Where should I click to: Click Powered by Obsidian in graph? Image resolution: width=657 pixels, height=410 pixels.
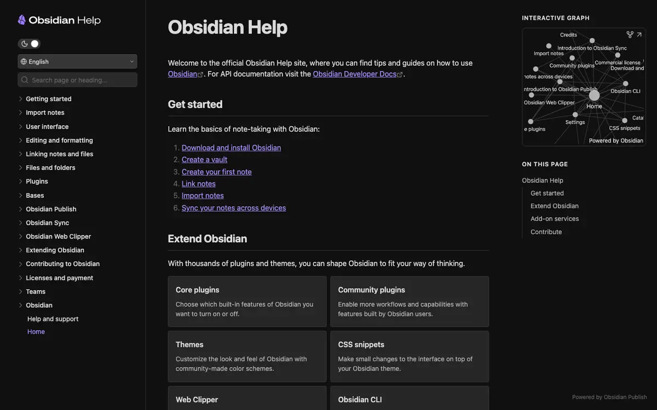tap(616, 141)
